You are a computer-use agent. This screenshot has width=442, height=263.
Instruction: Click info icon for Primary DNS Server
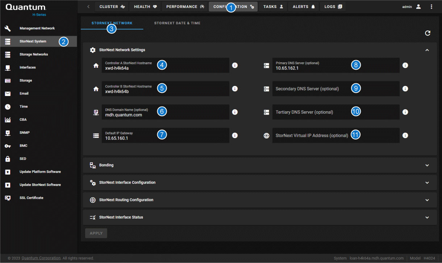point(405,65)
